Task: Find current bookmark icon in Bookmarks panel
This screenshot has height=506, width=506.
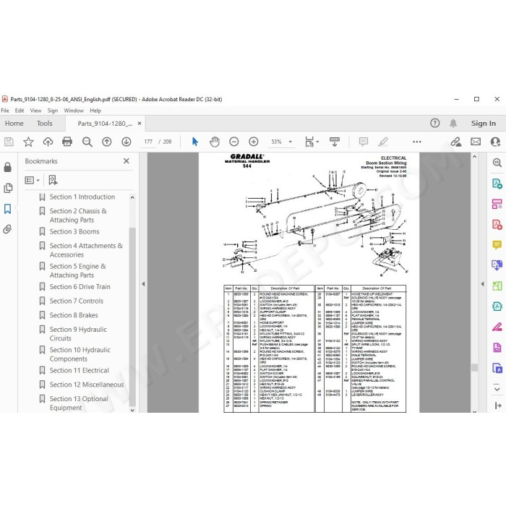Action: [53, 180]
